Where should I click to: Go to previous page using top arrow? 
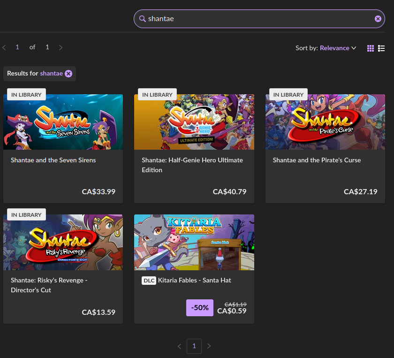pos(4,47)
